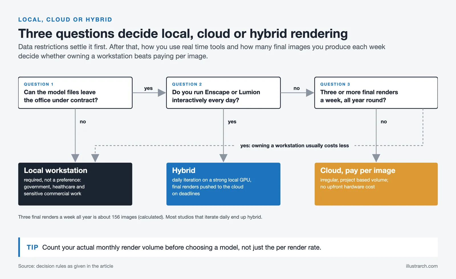
Task: Click the "no" label between Question 2 and Question 3
Action: [297, 88]
